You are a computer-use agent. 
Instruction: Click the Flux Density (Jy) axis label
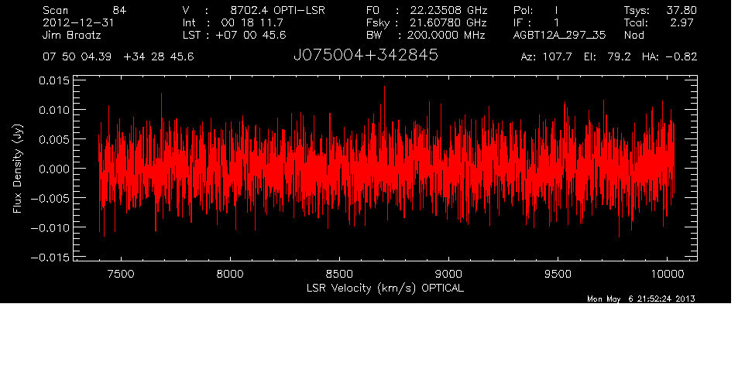tap(18, 169)
